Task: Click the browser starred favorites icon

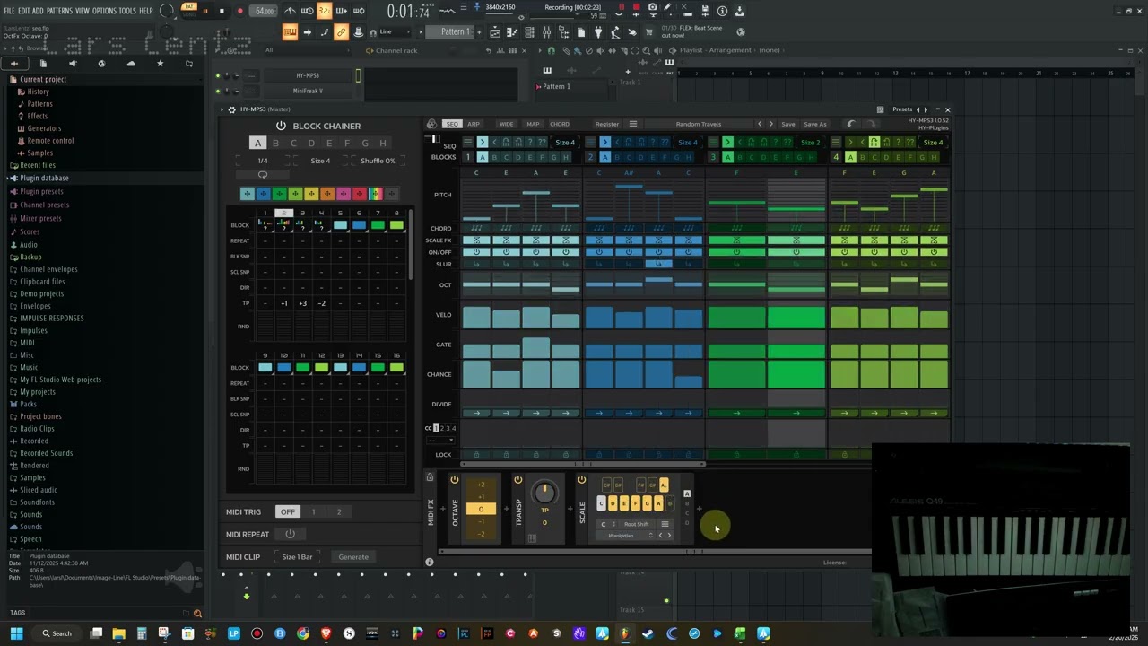Action: pos(160,64)
